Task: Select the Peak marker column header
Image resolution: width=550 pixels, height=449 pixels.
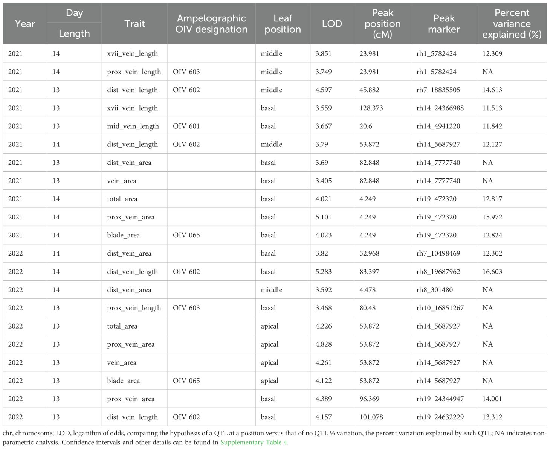Action: click(x=444, y=24)
